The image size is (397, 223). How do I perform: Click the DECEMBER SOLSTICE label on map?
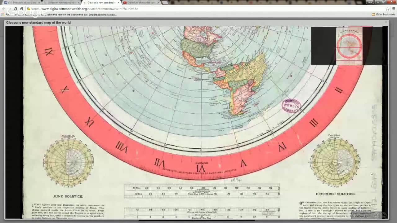335,194
